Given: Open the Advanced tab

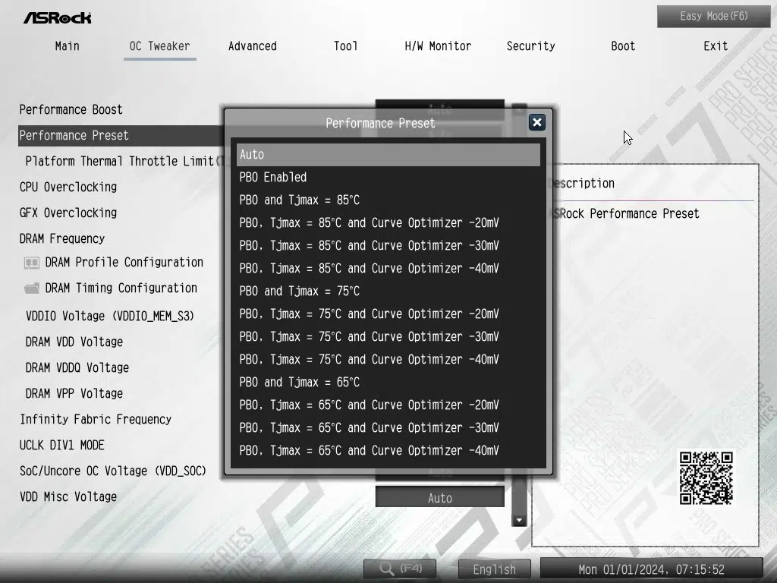Looking at the screenshot, I should [252, 46].
